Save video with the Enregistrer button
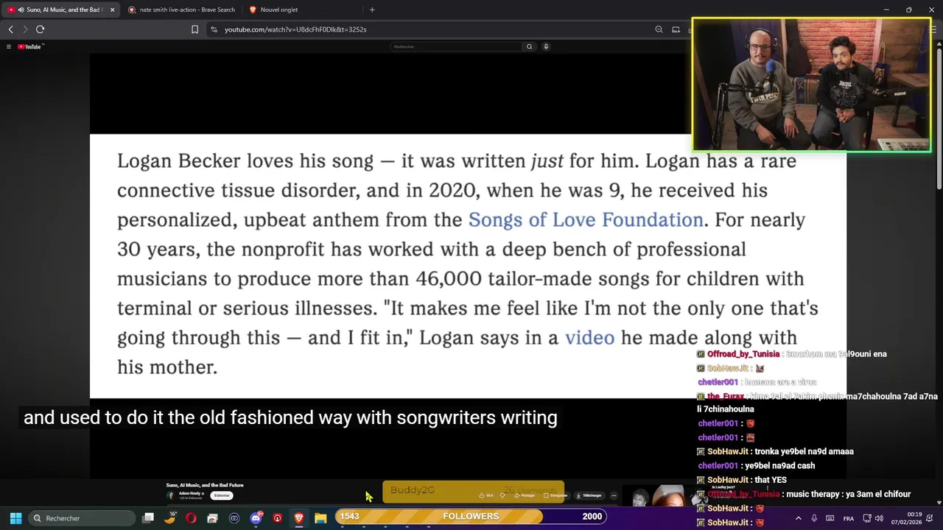Image resolution: width=943 pixels, height=530 pixels. point(557,495)
